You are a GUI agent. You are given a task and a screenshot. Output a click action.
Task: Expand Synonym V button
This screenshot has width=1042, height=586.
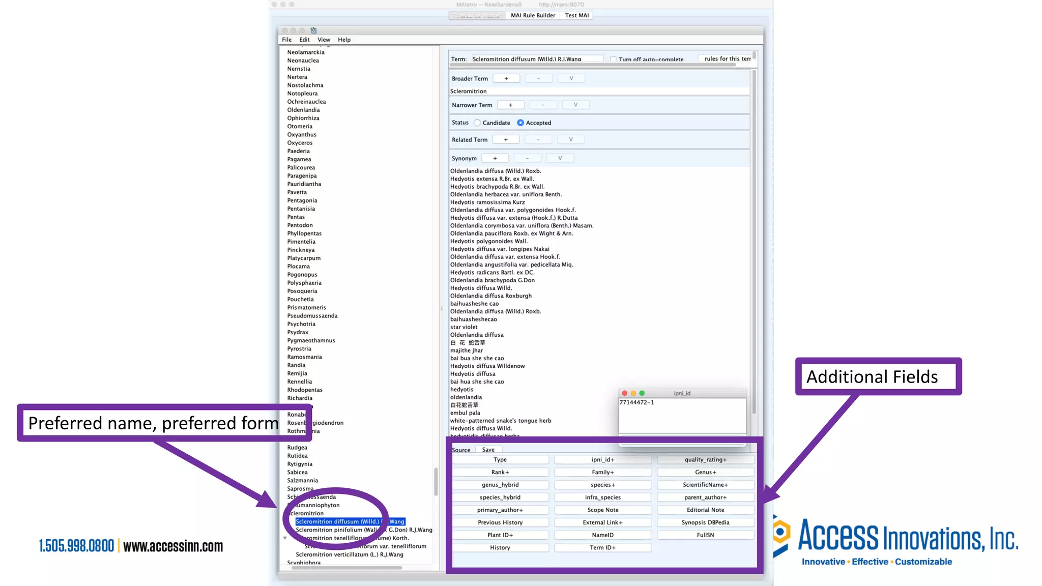[560, 158]
